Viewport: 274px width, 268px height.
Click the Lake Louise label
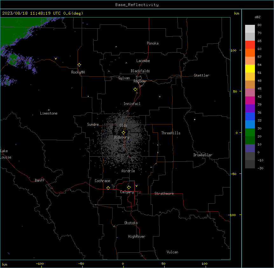[6, 154]
